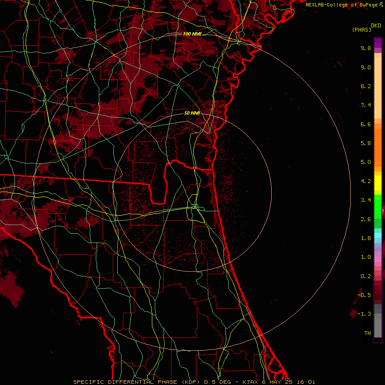Click the cyan segment of the color bar
Image resolution: width=385 pixels, height=385 pixels.
click(378, 235)
